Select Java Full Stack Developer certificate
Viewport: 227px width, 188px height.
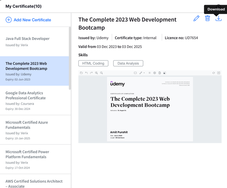point(34,41)
